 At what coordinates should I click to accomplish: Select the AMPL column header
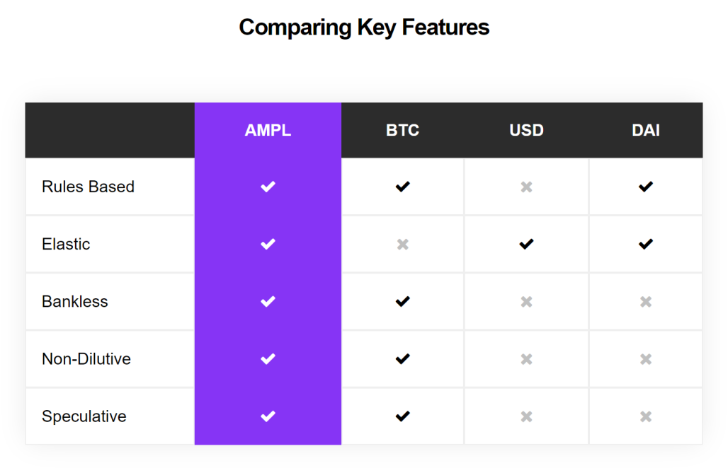268,130
